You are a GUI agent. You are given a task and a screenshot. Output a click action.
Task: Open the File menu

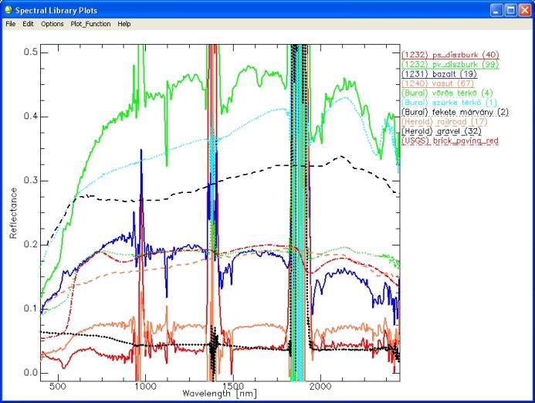coord(11,24)
